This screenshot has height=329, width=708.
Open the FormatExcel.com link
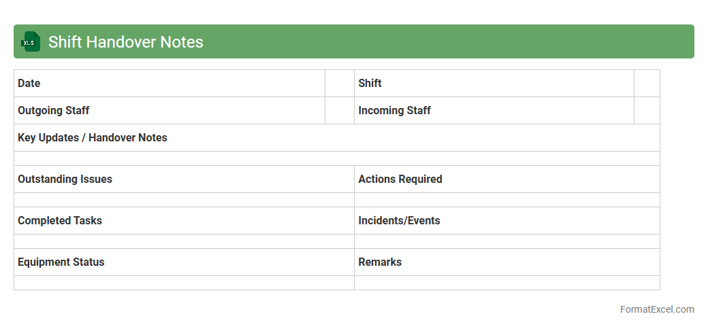(656, 309)
